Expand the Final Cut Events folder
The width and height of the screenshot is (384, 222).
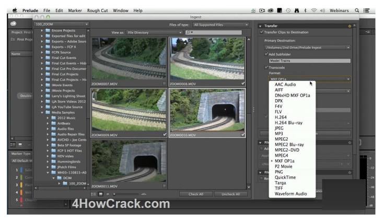[42, 58]
